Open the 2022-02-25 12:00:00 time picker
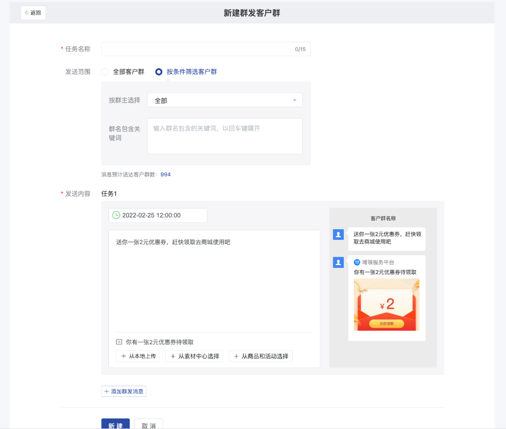The width and height of the screenshot is (506, 429). (x=158, y=215)
